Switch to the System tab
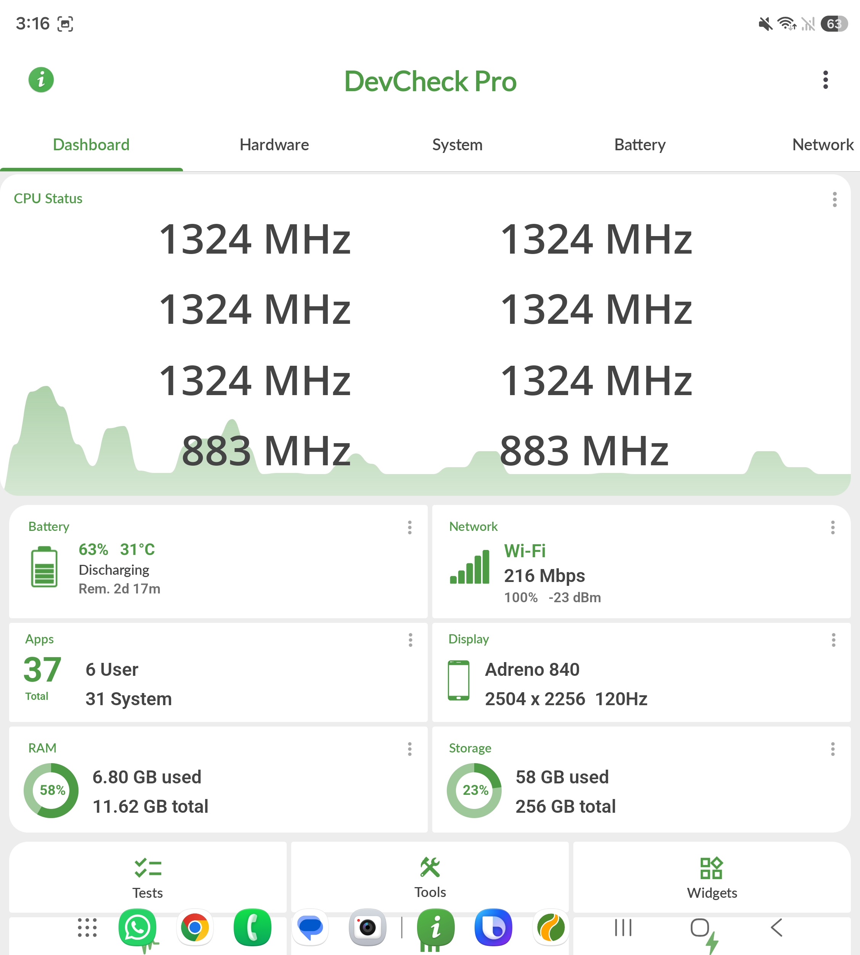The image size is (860, 955). (x=457, y=145)
